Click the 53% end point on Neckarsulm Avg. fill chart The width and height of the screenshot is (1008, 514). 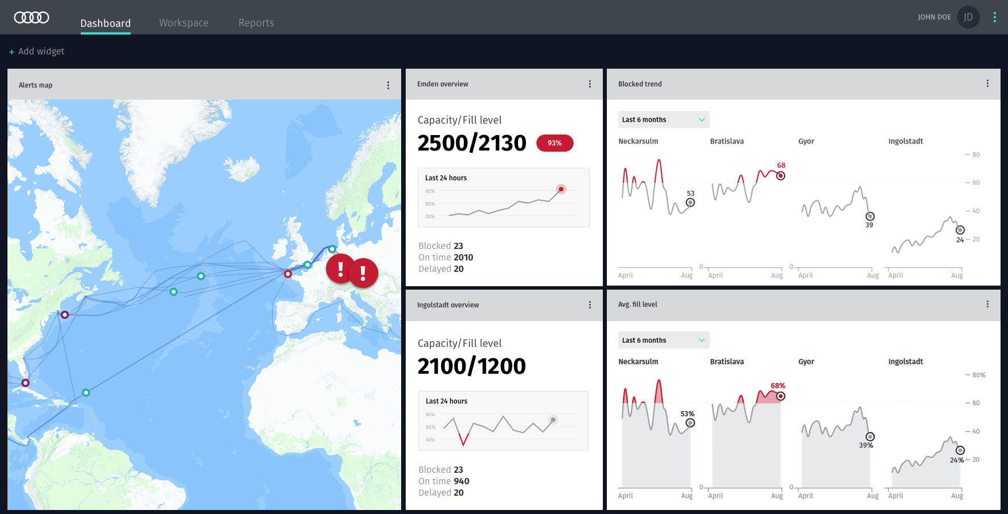click(691, 423)
